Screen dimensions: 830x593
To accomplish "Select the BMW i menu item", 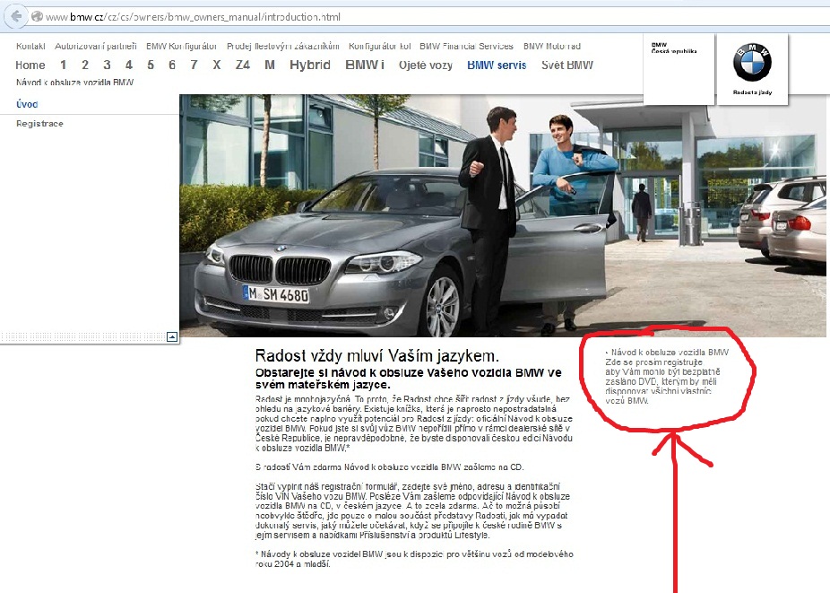I will click(365, 65).
